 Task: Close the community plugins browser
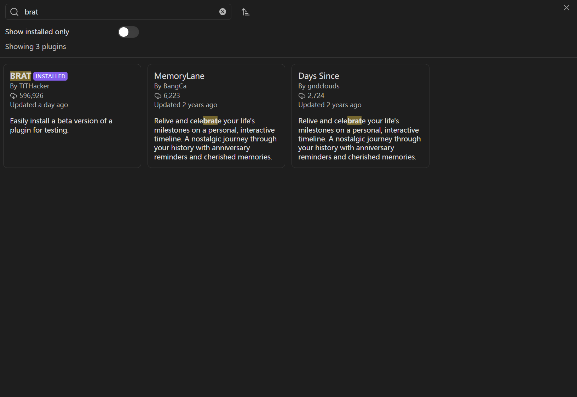click(x=566, y=8)
